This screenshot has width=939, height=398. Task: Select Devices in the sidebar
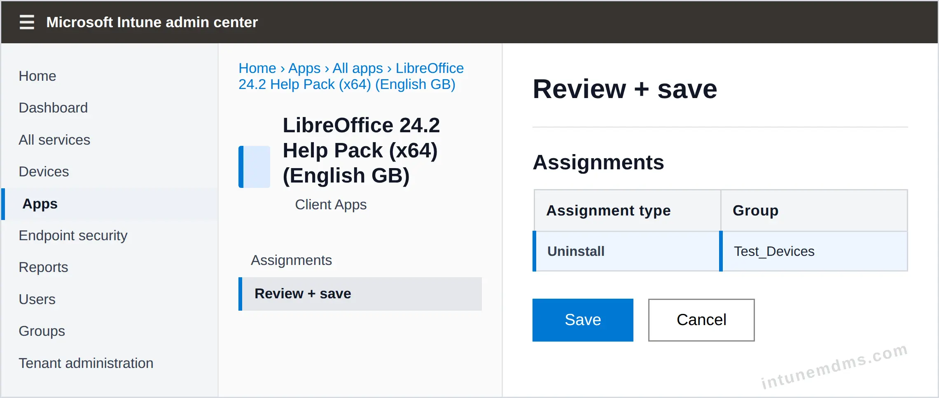pyautogui.click(x=44, y=171)
